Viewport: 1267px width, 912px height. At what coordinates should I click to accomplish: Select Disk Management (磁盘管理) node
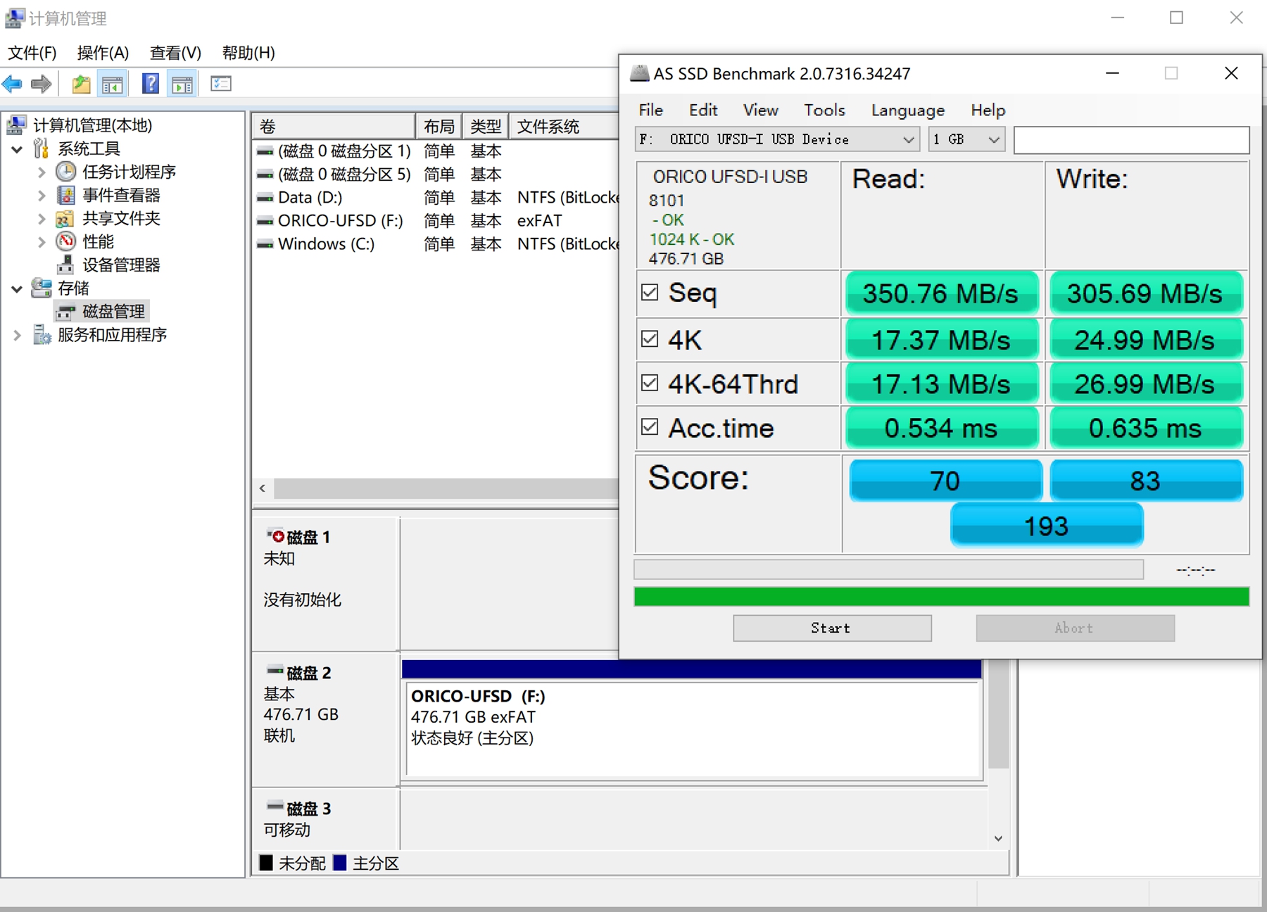(113, 311)
